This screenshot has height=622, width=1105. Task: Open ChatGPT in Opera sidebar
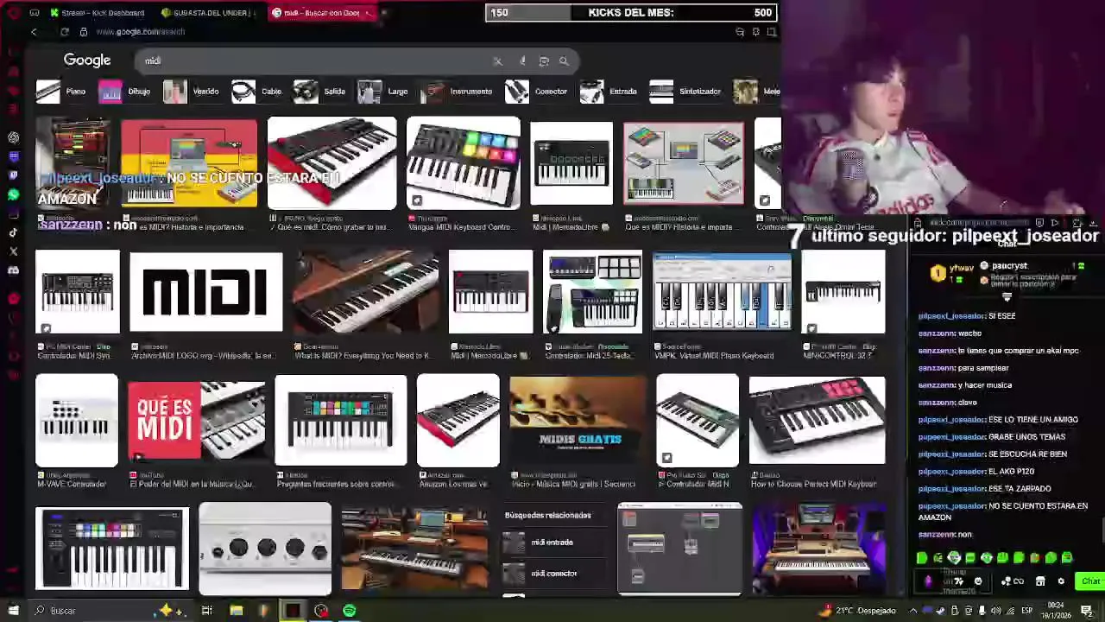click(x=14, y=137)
